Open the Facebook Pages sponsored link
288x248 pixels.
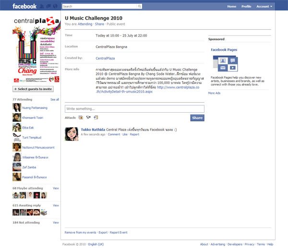(x=224, y=50)
